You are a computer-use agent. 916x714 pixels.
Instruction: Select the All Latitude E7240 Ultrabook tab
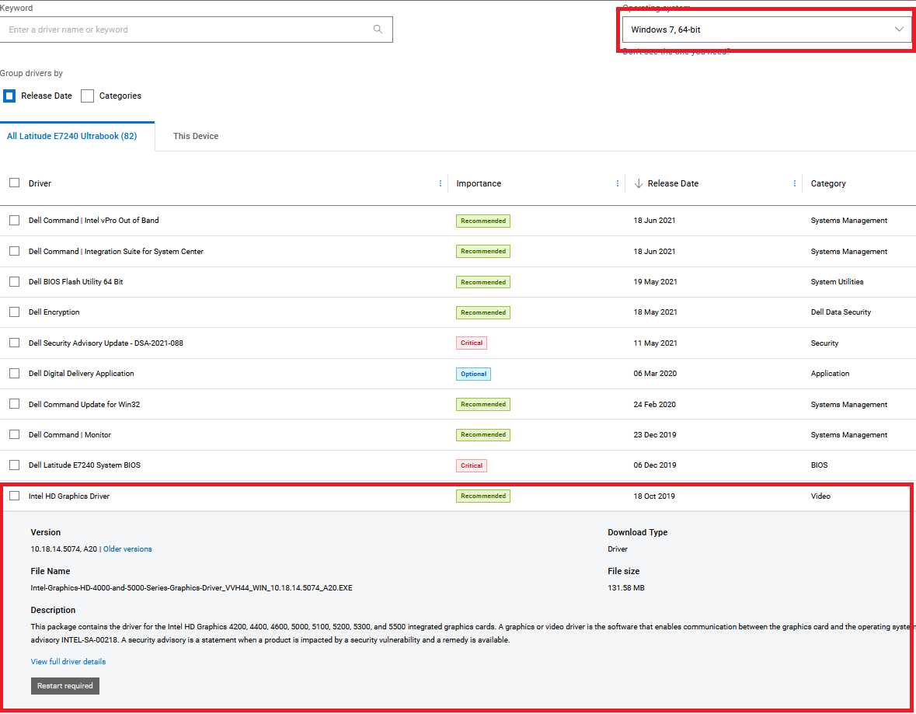[x=71, y=136]
